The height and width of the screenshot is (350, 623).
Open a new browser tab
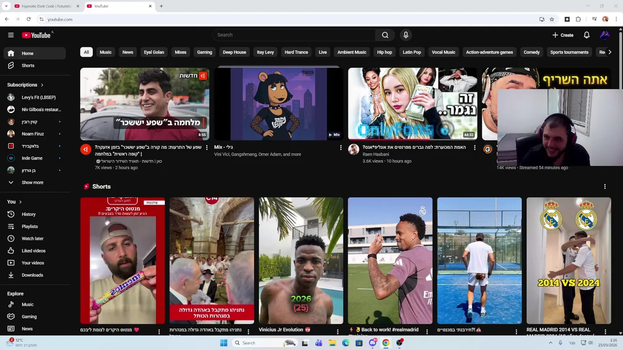(161, 6)
